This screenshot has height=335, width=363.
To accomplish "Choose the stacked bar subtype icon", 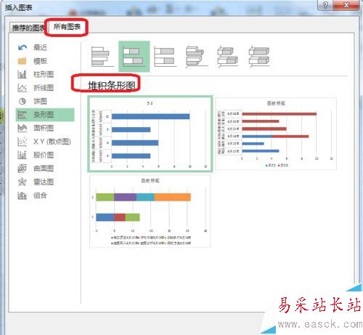I will click(x=134, y=57).
